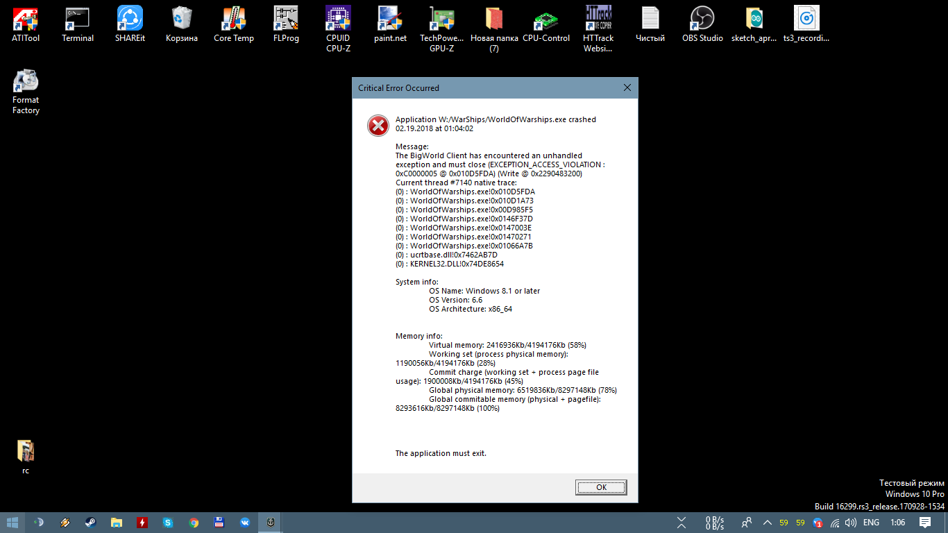Show hidden system tray icons

(767, 523)
